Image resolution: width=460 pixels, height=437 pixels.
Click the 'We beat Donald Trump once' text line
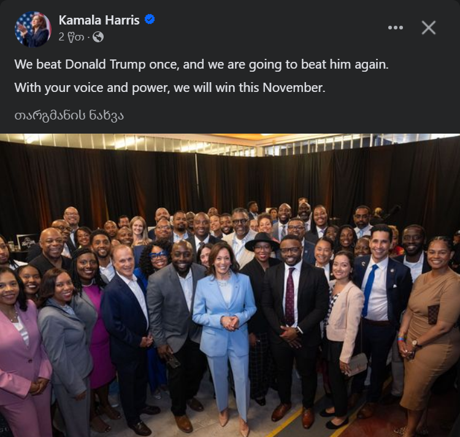pyautogui.click(x=201, y=64)
